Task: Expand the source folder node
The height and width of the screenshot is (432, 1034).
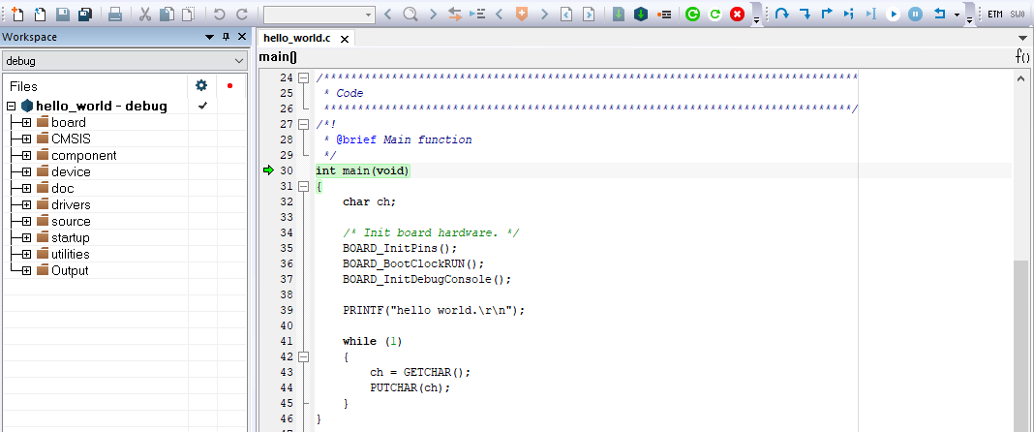Action: (26, 221)
